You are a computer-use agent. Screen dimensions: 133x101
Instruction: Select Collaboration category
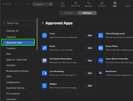click(x=13, y=82)
